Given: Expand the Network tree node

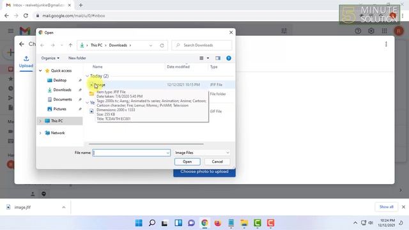Looking at the screenshot, I should coord(40,133).
